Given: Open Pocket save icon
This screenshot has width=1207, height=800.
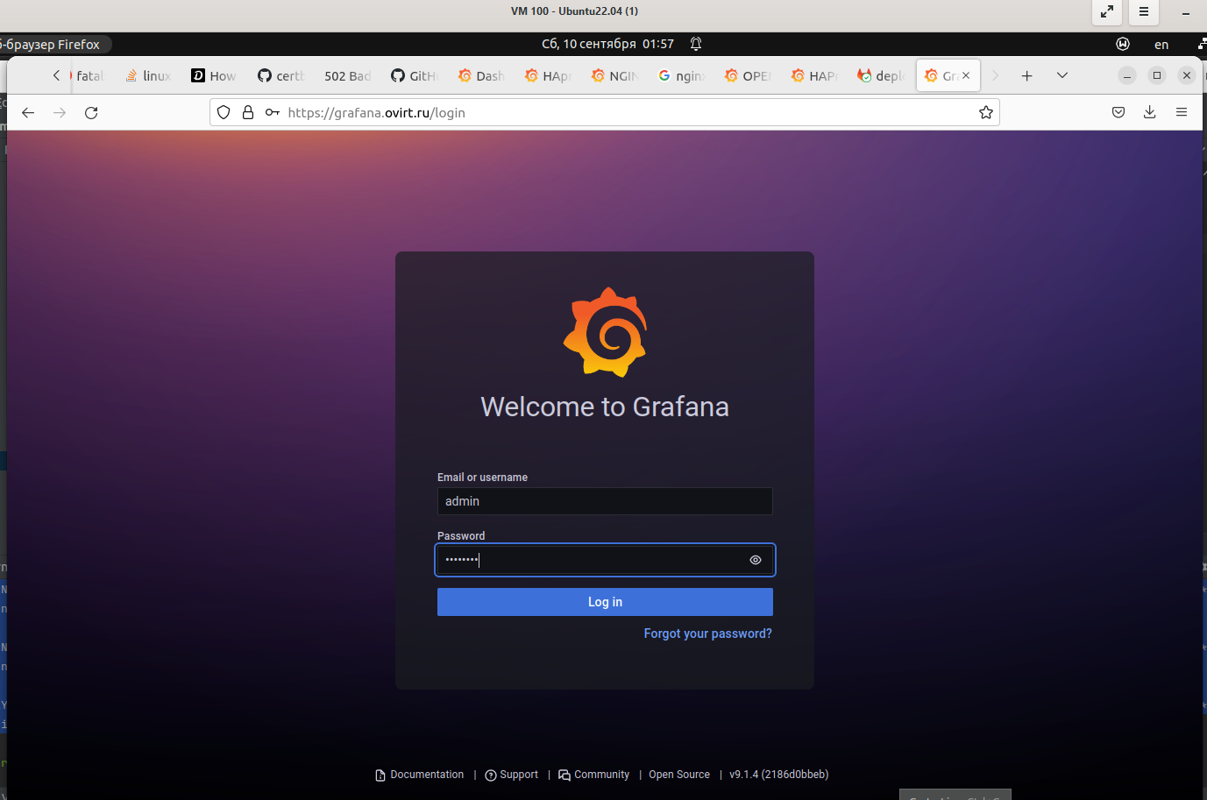Looking at the screenshot, I should tap(1118, 112).
